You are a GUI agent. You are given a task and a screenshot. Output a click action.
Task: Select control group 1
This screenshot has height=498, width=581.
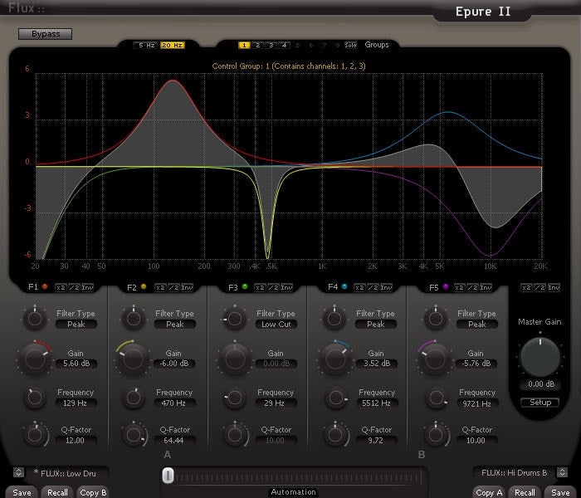coord(244,45)
